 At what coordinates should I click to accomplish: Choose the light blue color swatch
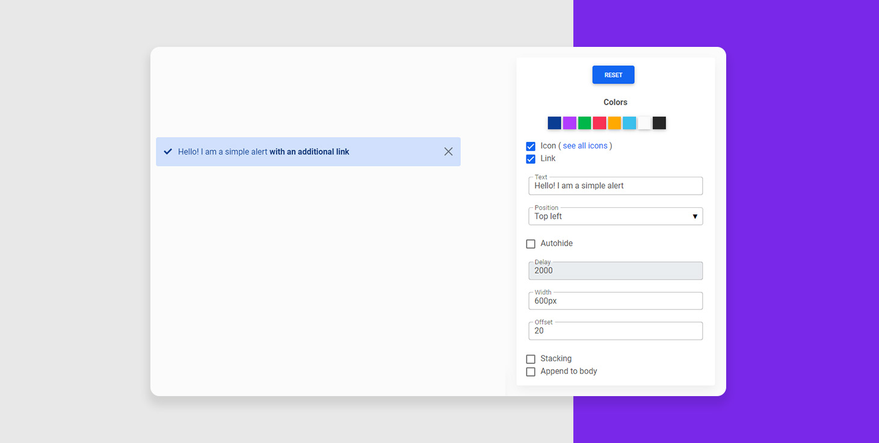click(x=629, y=123)
